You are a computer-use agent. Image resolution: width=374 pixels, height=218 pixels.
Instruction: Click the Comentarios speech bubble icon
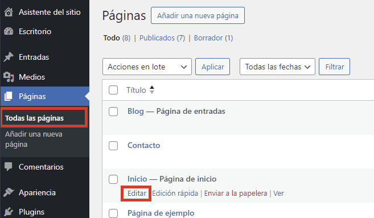pyautogui.click(x=9, y=167)
